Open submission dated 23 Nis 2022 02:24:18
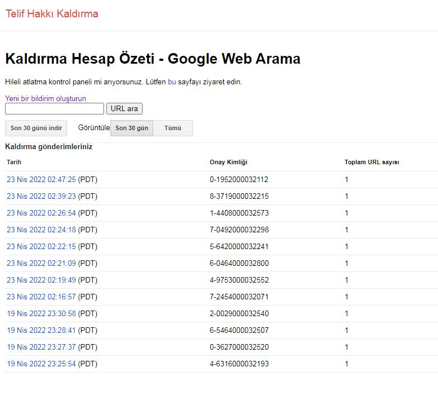Screen dimensions: 438x396 [x=41, y=230]
